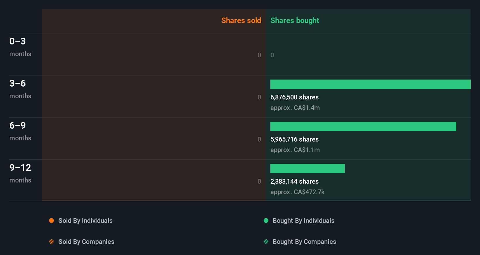Select the Shares sold column header

(241, 20)
